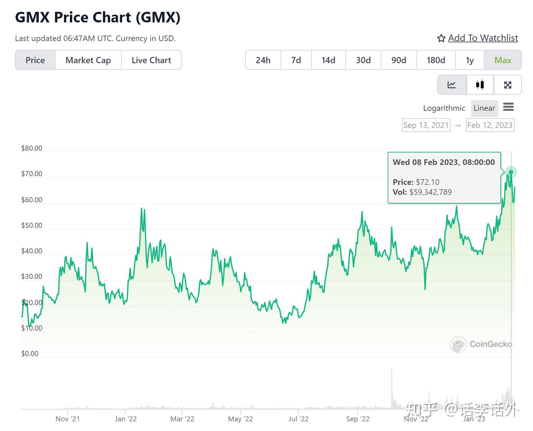Open the chart options hamburger menu

tap(509, 107)
